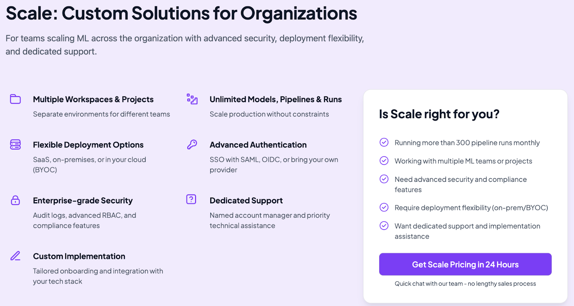Click the Advanced Authentication heading
Screen dimensions: 574x306
point(258,145)
